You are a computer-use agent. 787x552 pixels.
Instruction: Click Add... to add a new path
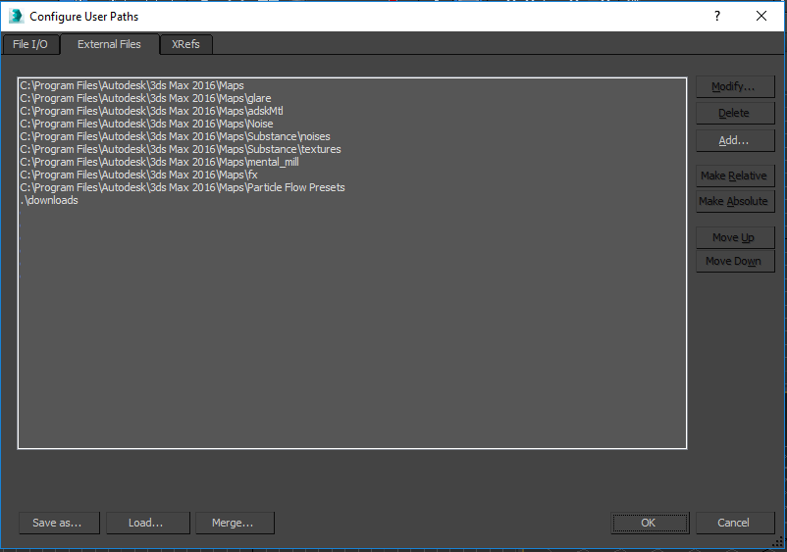click(x=735, y=140)
